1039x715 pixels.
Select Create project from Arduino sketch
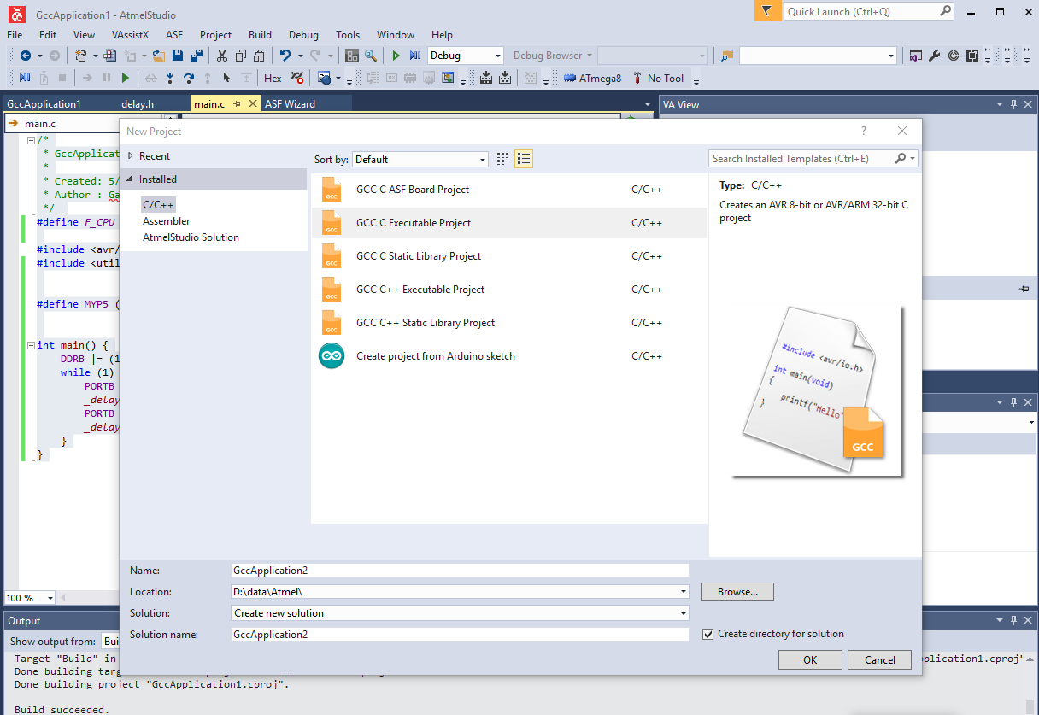509,356
